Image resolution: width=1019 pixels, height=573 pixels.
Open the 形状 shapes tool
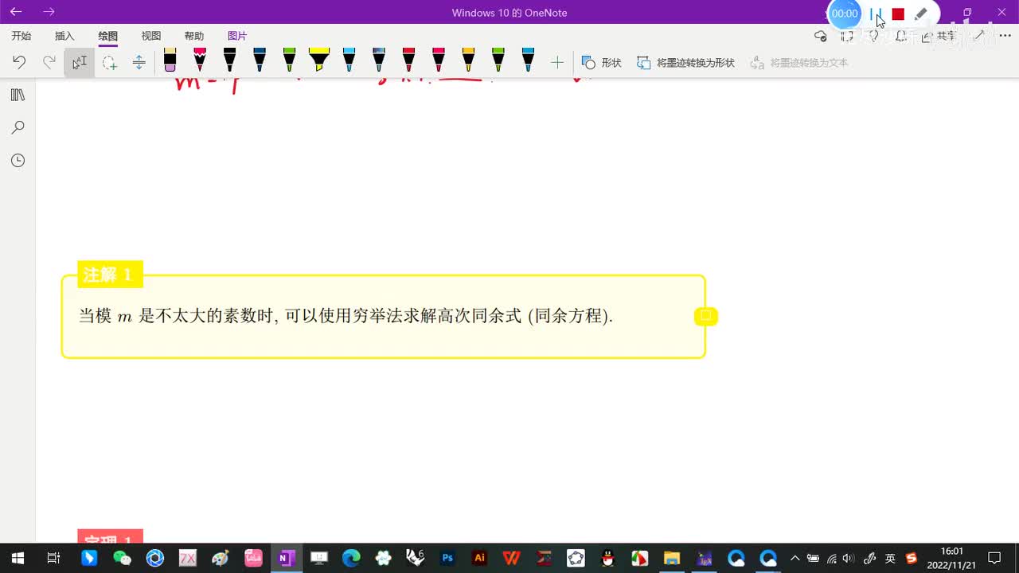pos(602,62)
